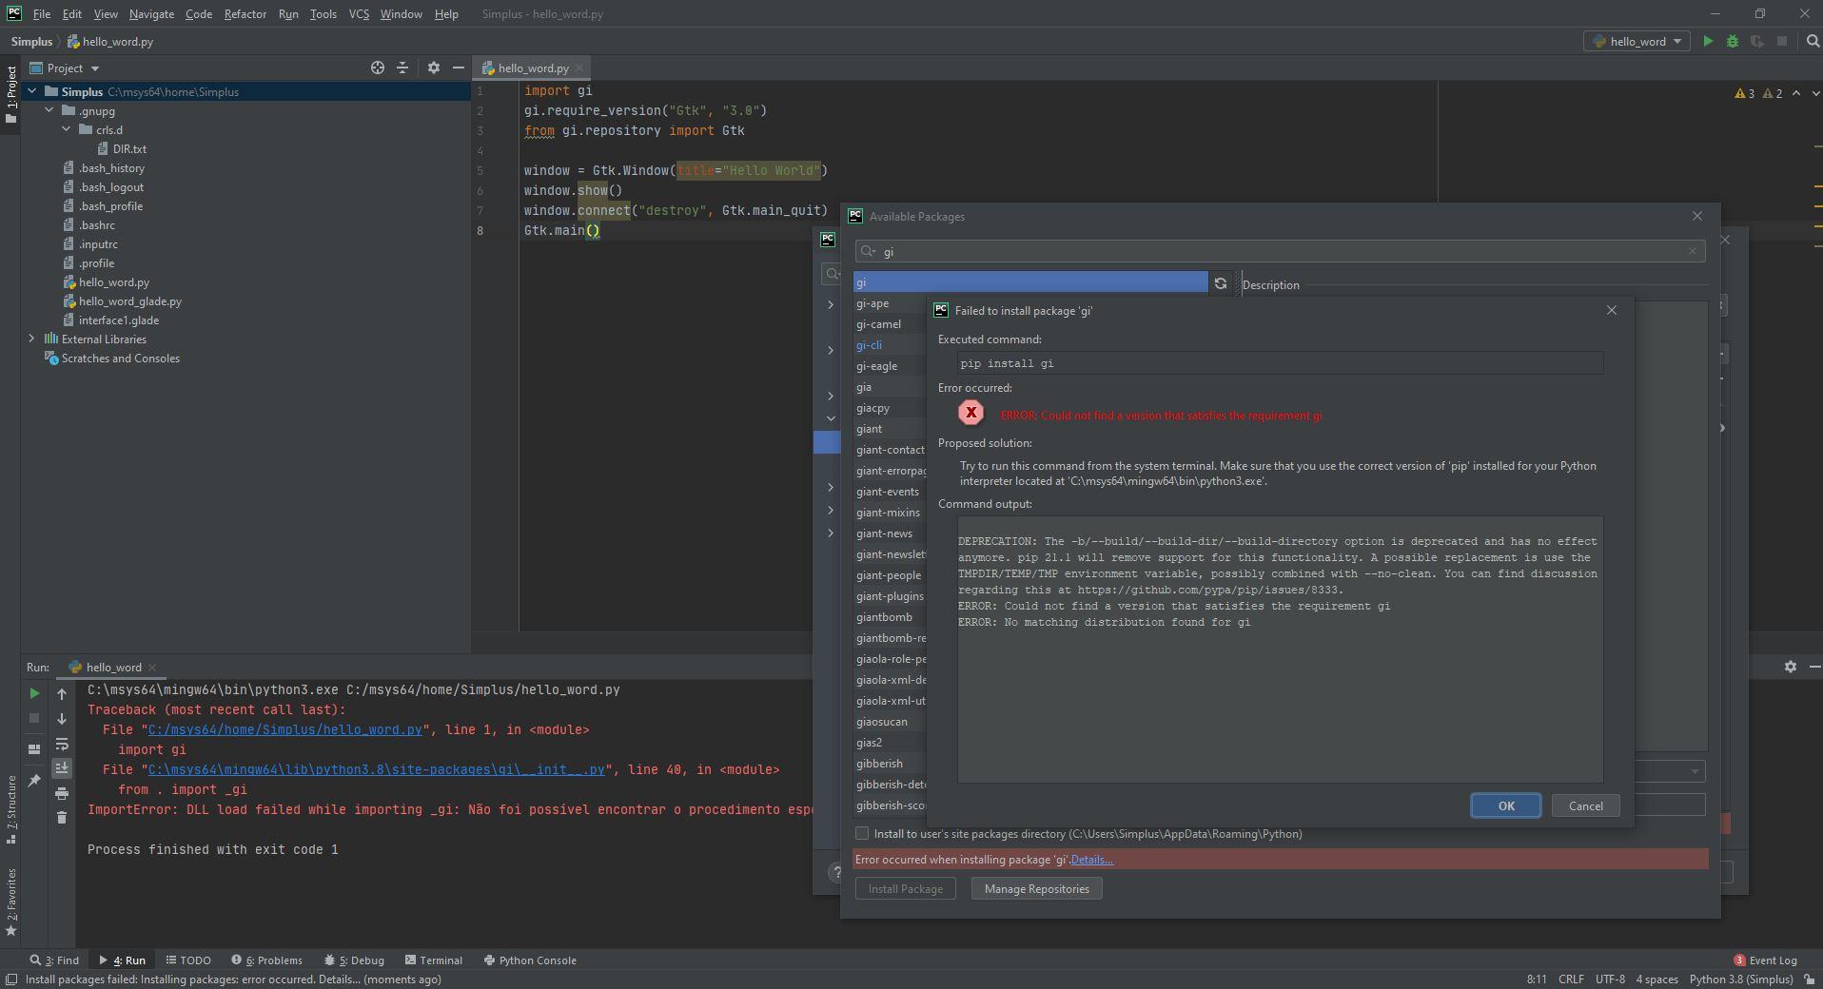Collapse the .gnupg folder
The image size is (1823, 989).
(49, 110)
